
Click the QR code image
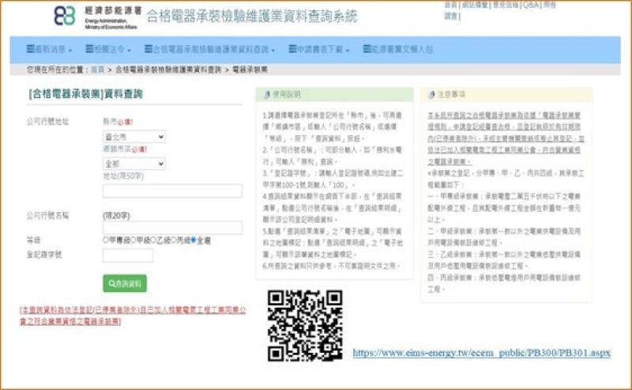click(305, 325)
